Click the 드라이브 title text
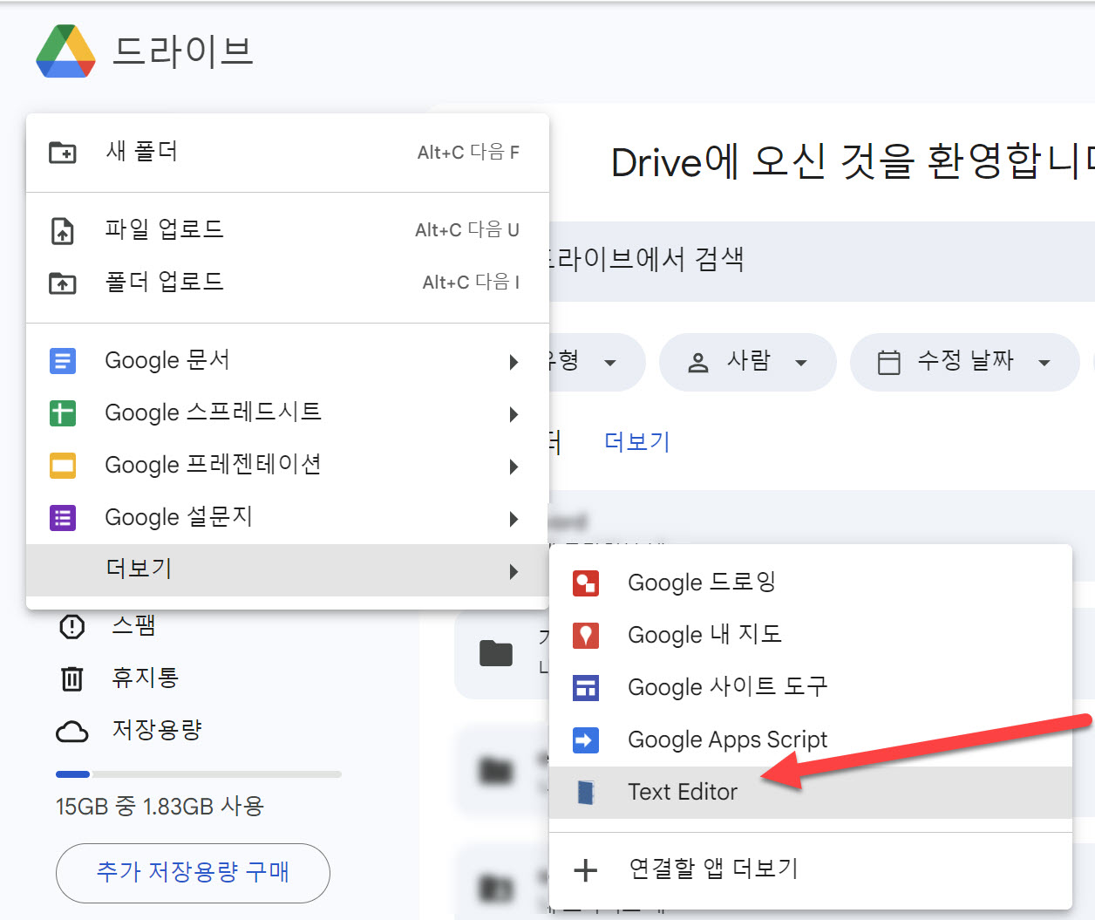 coord(183,51)
